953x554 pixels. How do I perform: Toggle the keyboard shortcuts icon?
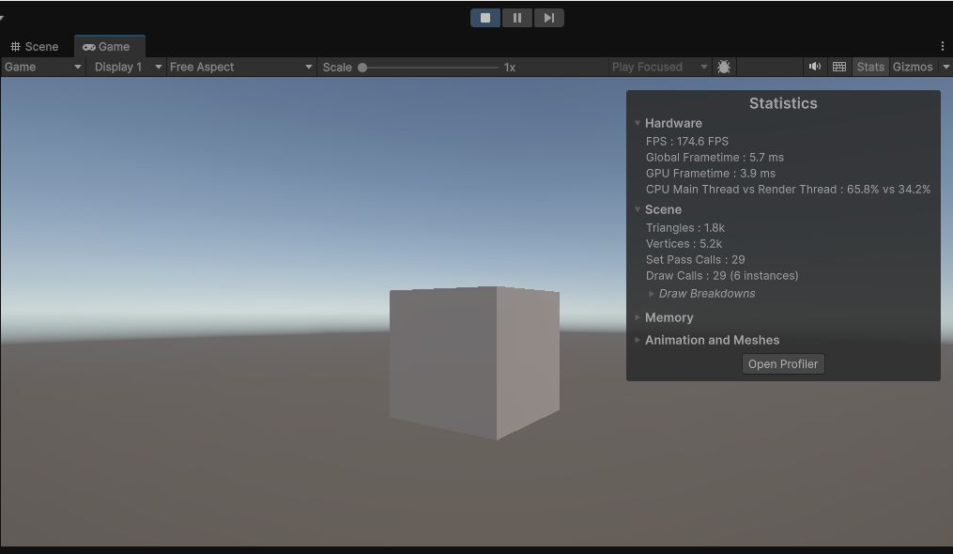pyautogui.click(x=839, y=67)
